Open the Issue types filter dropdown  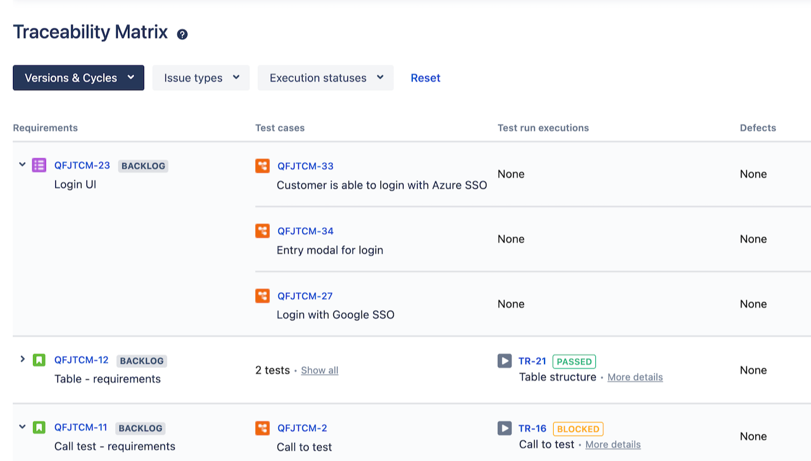tap(201, 78)
